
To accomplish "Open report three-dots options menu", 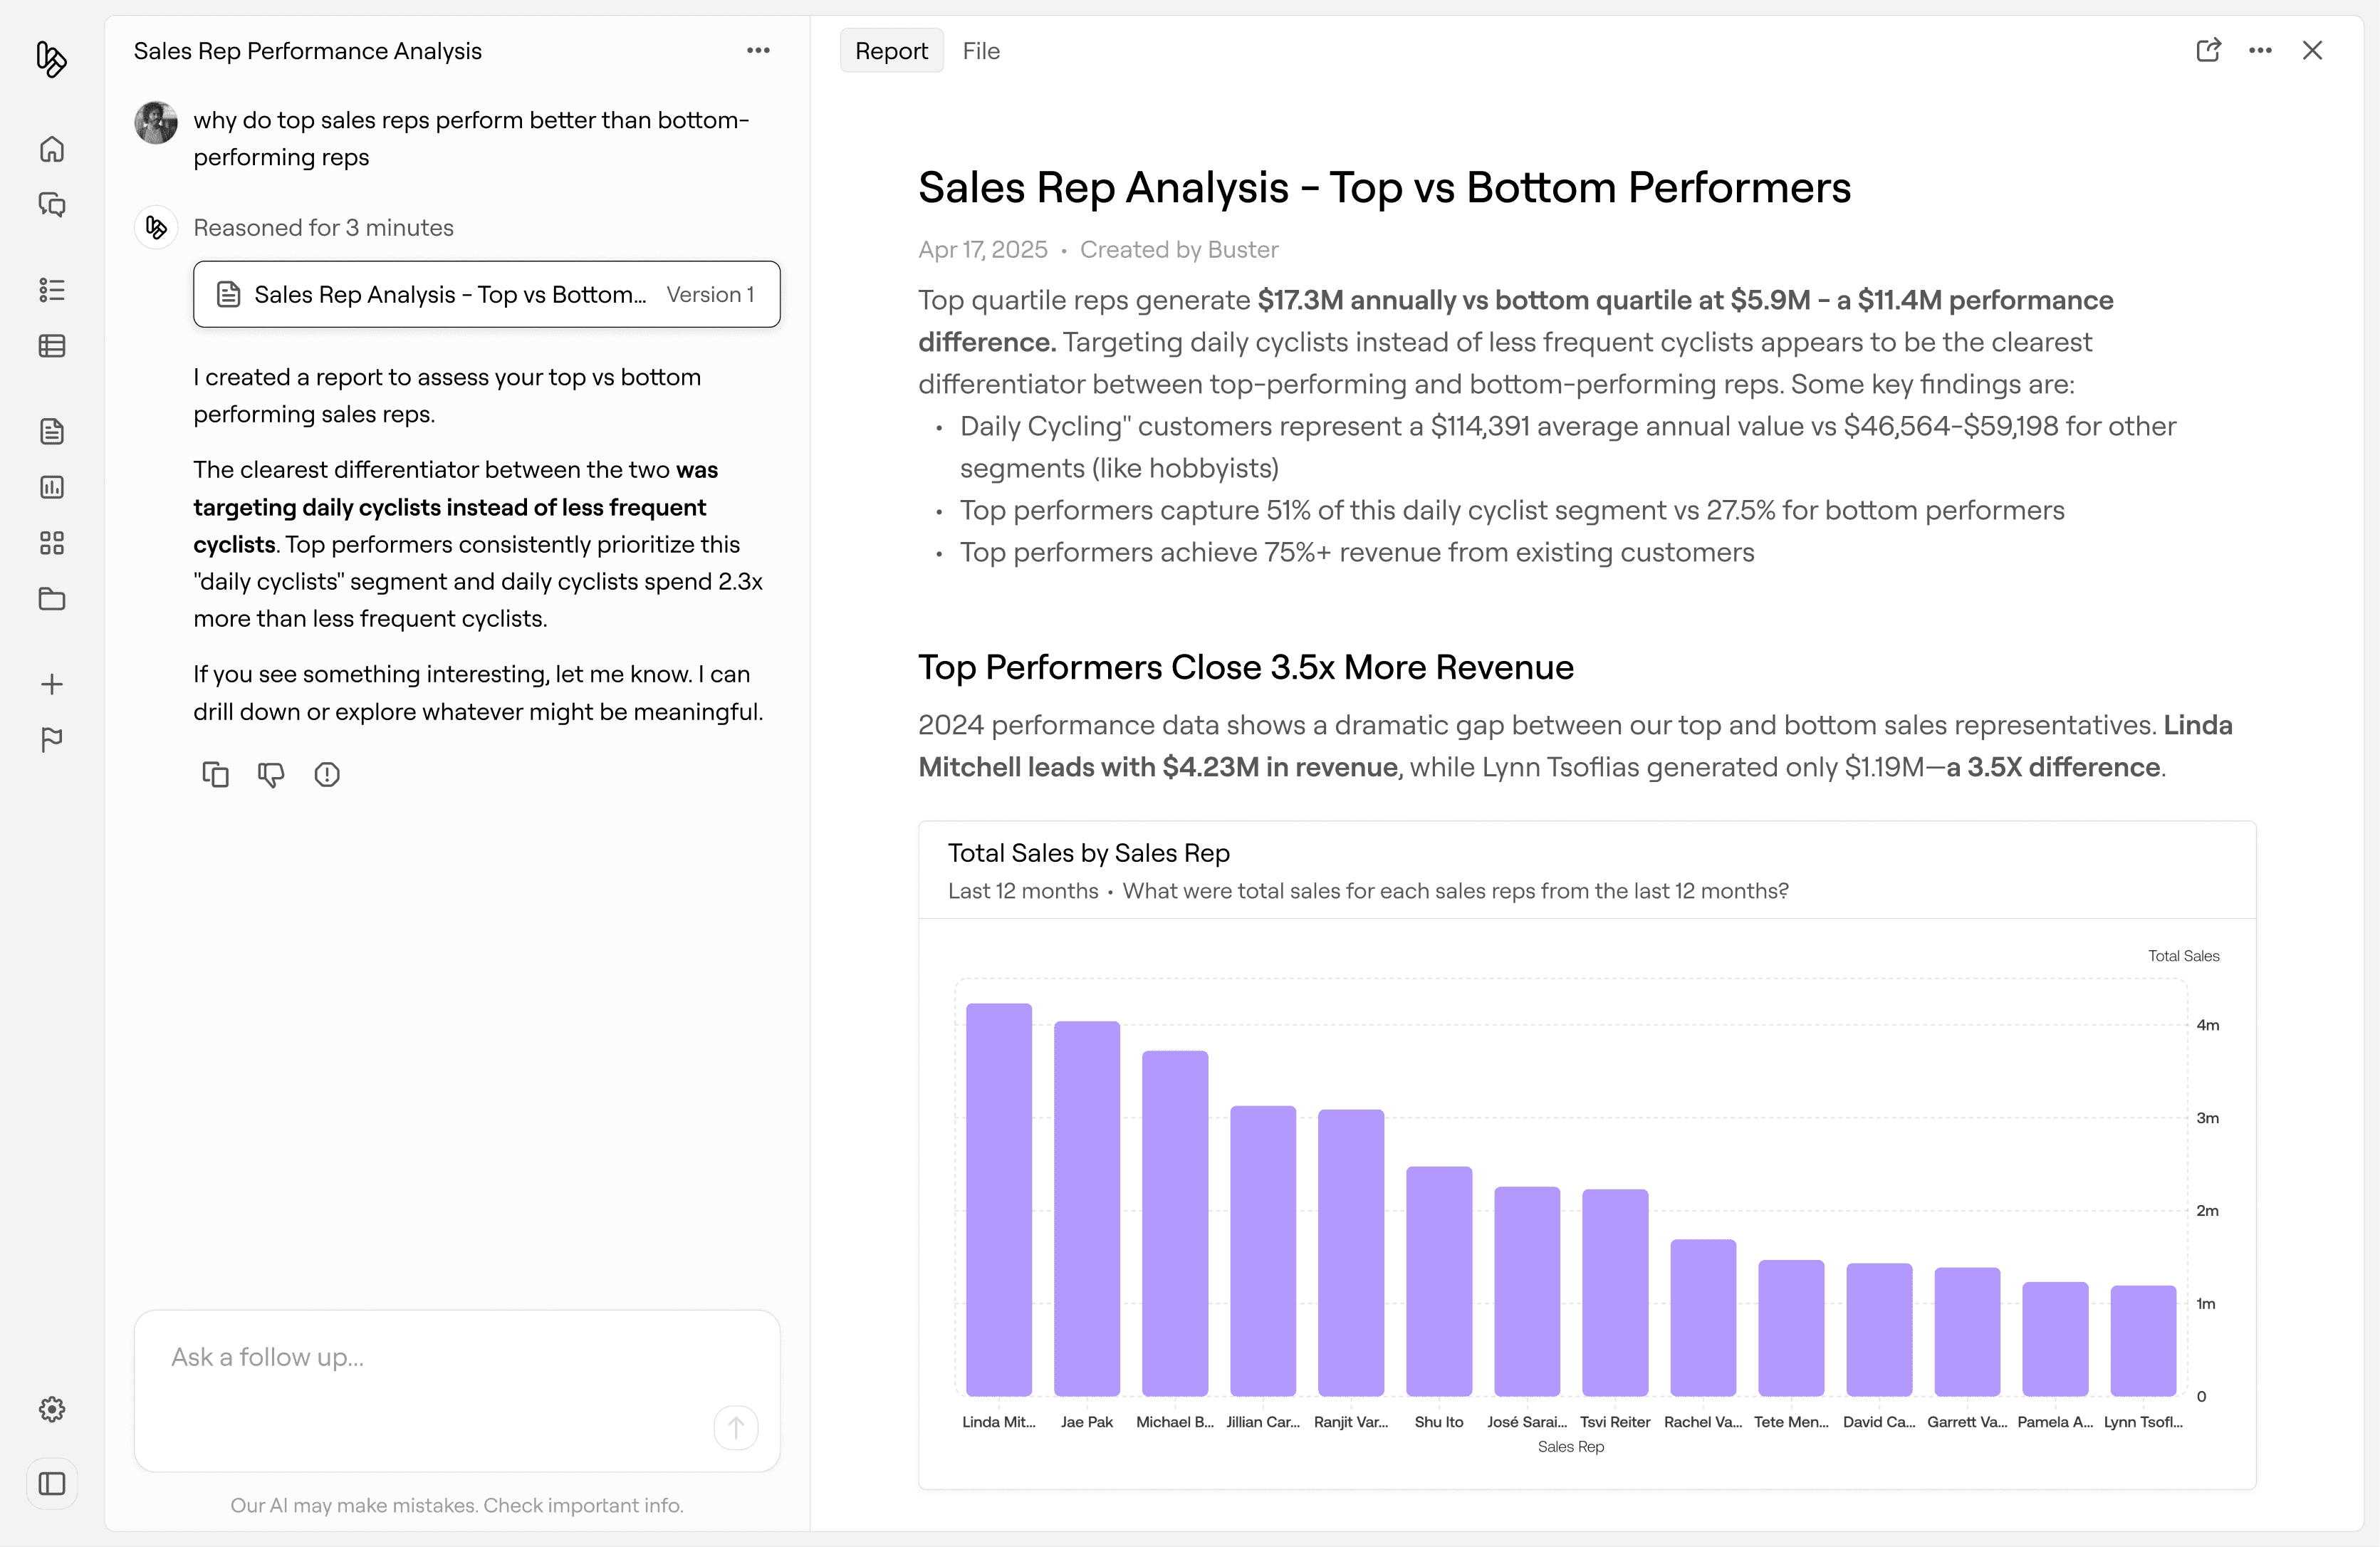I will [x=2260, y=51].
